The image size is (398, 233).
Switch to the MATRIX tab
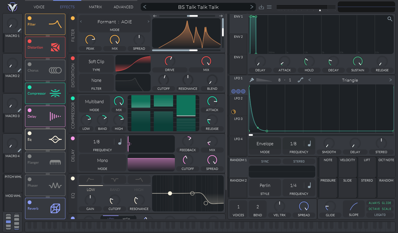(95, 7)
